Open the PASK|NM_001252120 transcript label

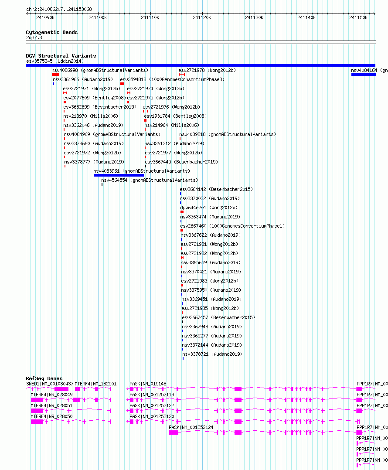[152, 417]
